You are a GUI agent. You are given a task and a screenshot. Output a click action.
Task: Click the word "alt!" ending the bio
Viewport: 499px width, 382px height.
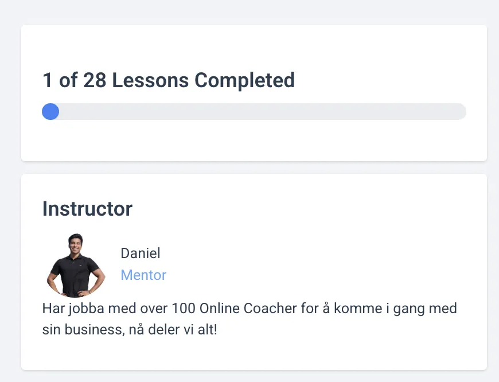[x=208, y=329]
